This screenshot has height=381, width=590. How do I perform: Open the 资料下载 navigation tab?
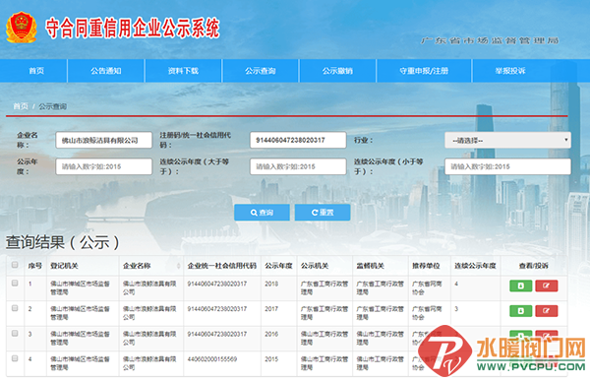point(183,71)
